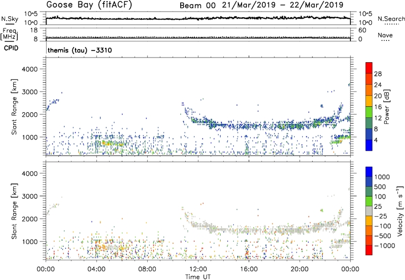This screenshot has width=405, height=280.
Task: Click the "12" label on the power colorbar
Action: click(378, 118)
